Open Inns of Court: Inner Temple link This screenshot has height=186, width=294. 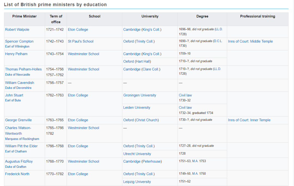coord(249,120)
